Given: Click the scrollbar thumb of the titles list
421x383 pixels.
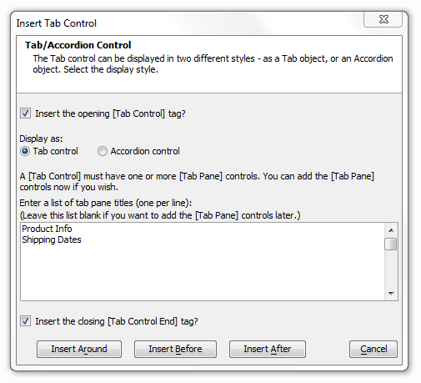Looking at the screenshot, I should click(x=391, y=244).
